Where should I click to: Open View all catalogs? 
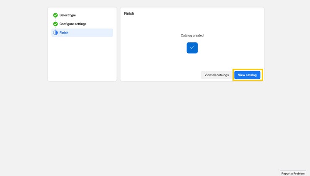pos(217,75)
